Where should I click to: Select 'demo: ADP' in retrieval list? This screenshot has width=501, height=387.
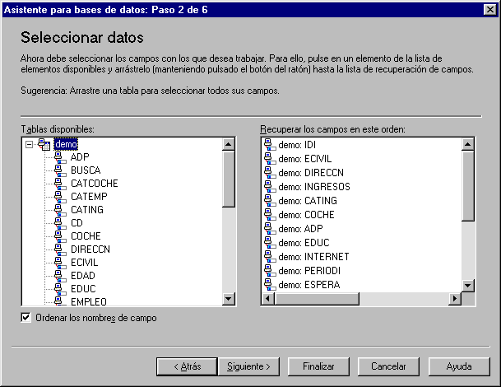click(300, 229)
